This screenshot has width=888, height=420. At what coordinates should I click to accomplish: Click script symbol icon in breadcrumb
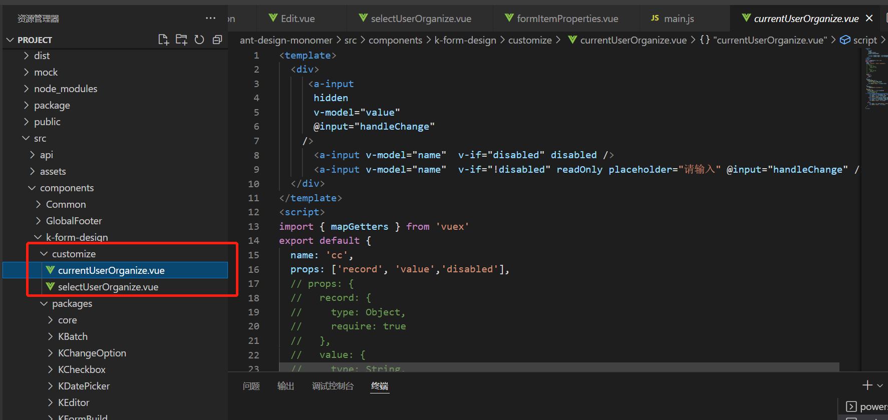(845, 40)
